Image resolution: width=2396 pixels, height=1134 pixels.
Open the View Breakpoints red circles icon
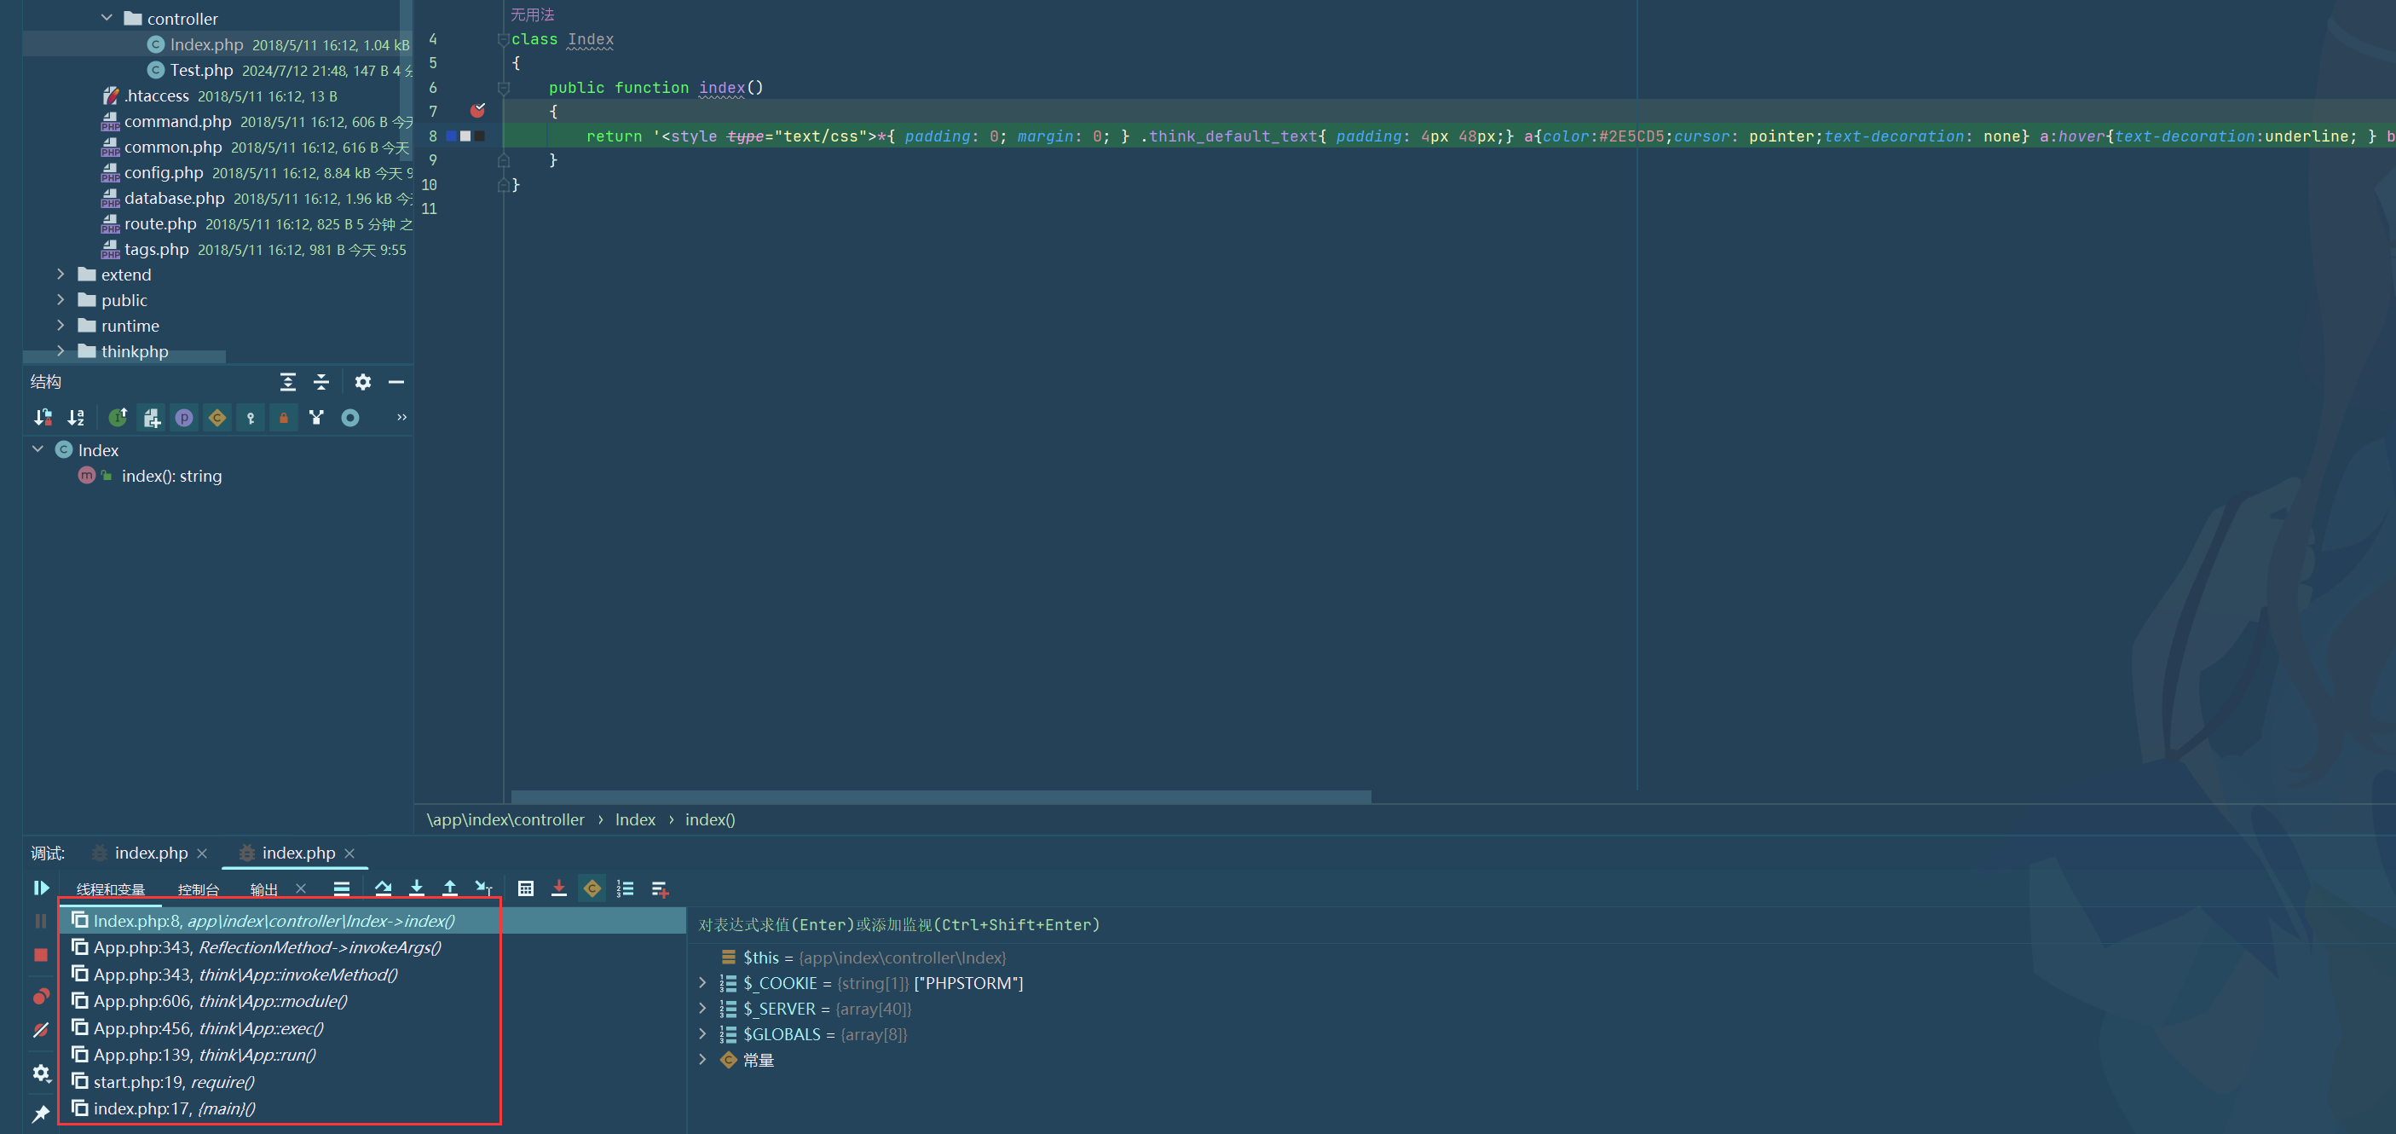[x=41, y=997]
